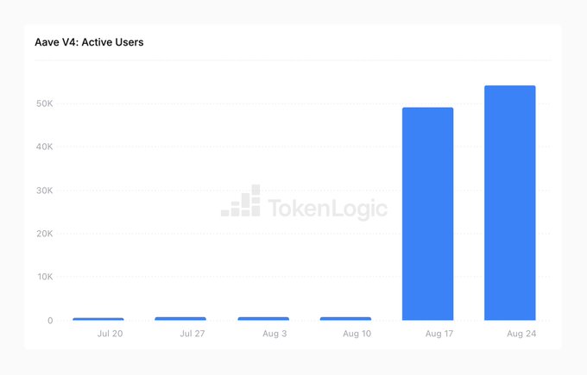Click the chart title Aave V4: Active Users
Screen dimensions: 587x375
(89, 42)
